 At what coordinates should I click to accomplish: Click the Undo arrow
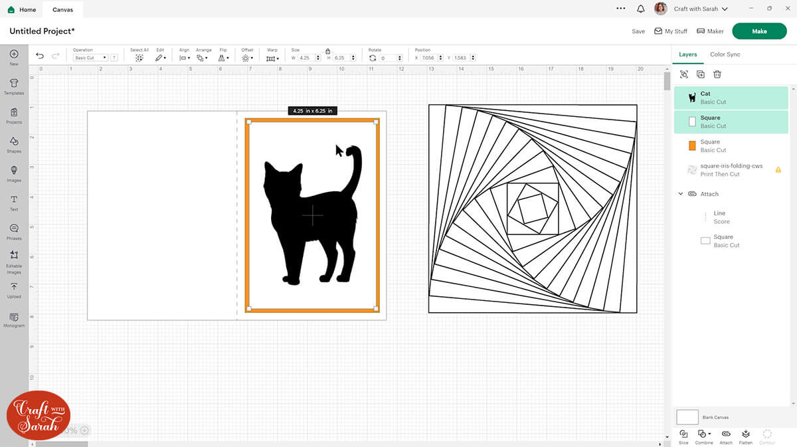click(40, 56)
